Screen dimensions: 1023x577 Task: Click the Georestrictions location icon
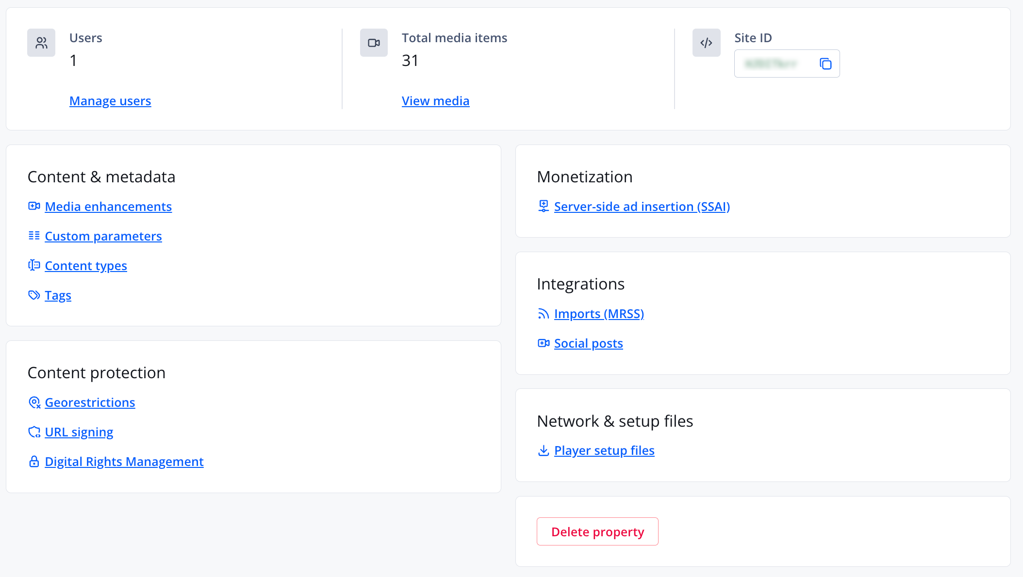[34, 402]
